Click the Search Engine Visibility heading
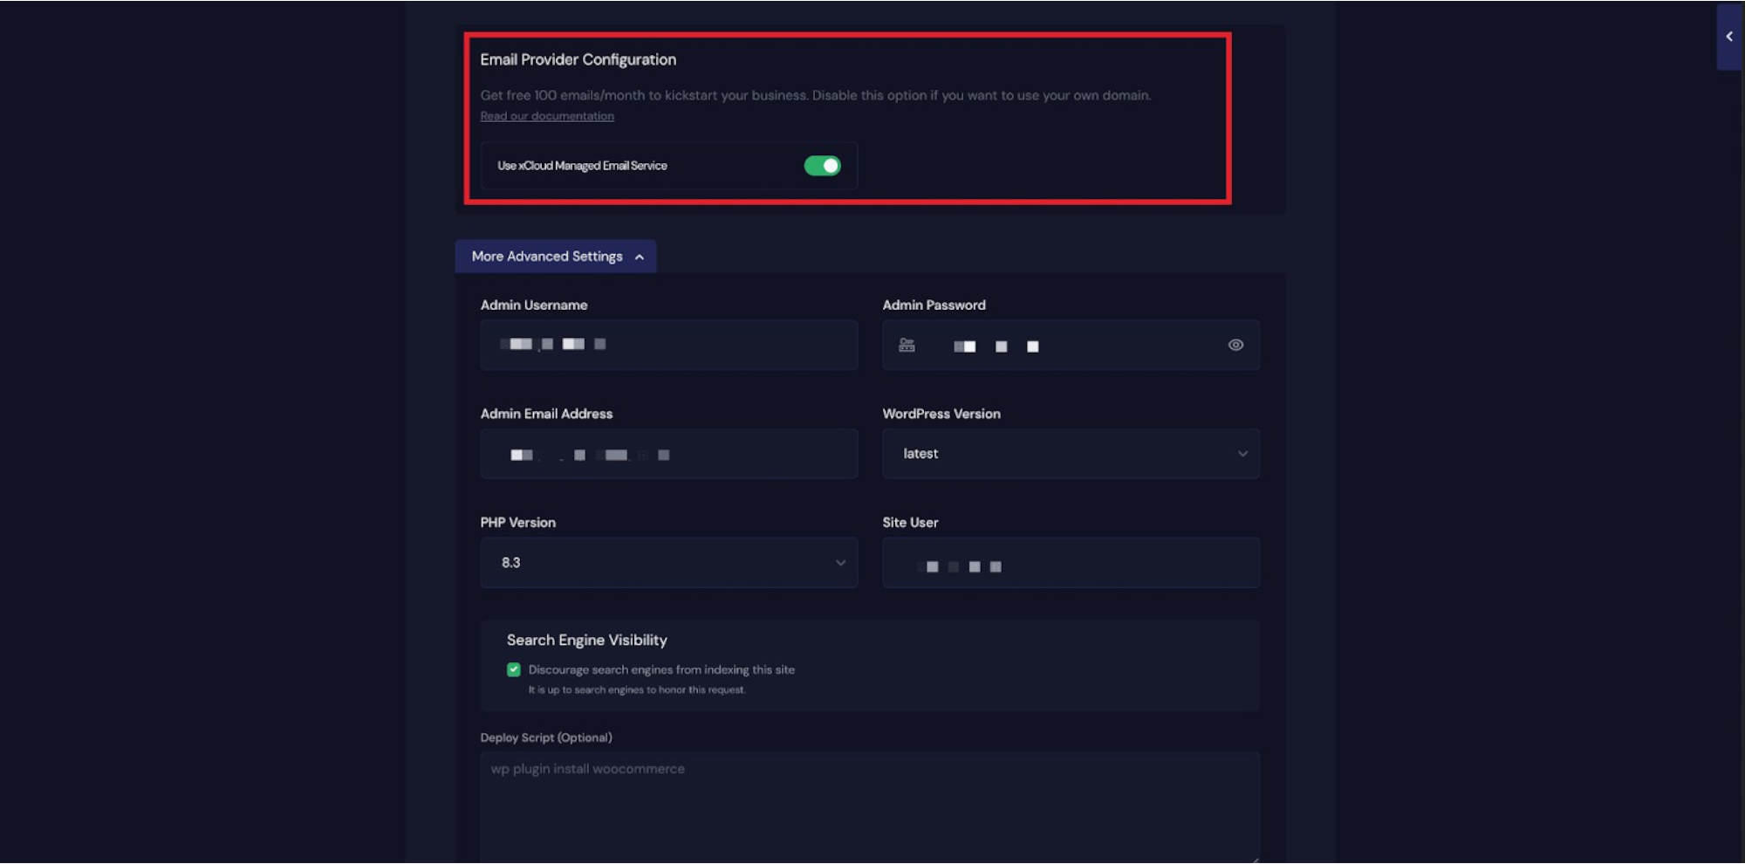Screen dimensions: 1745x864 point(586,641)
